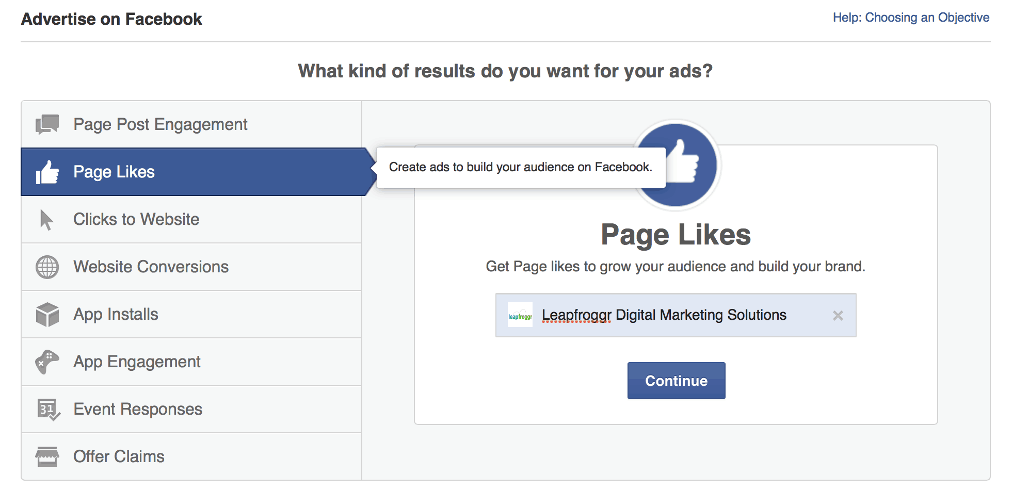The width and height of the screenshot is (1029, 490).
Task: Select the Page Post Engagement objective
Action: [x=191, y=124]
